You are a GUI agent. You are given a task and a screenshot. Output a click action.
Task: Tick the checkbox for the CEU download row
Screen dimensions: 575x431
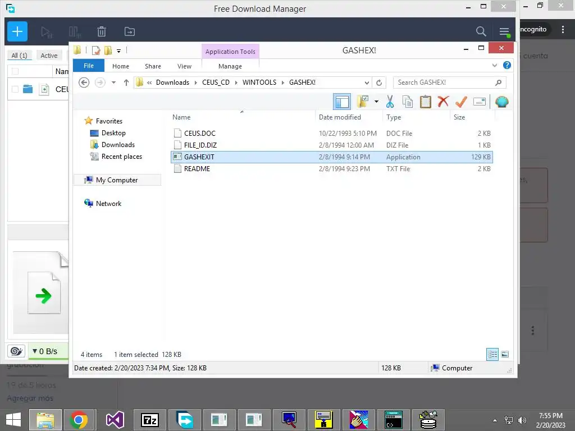[x=15, y=89]
